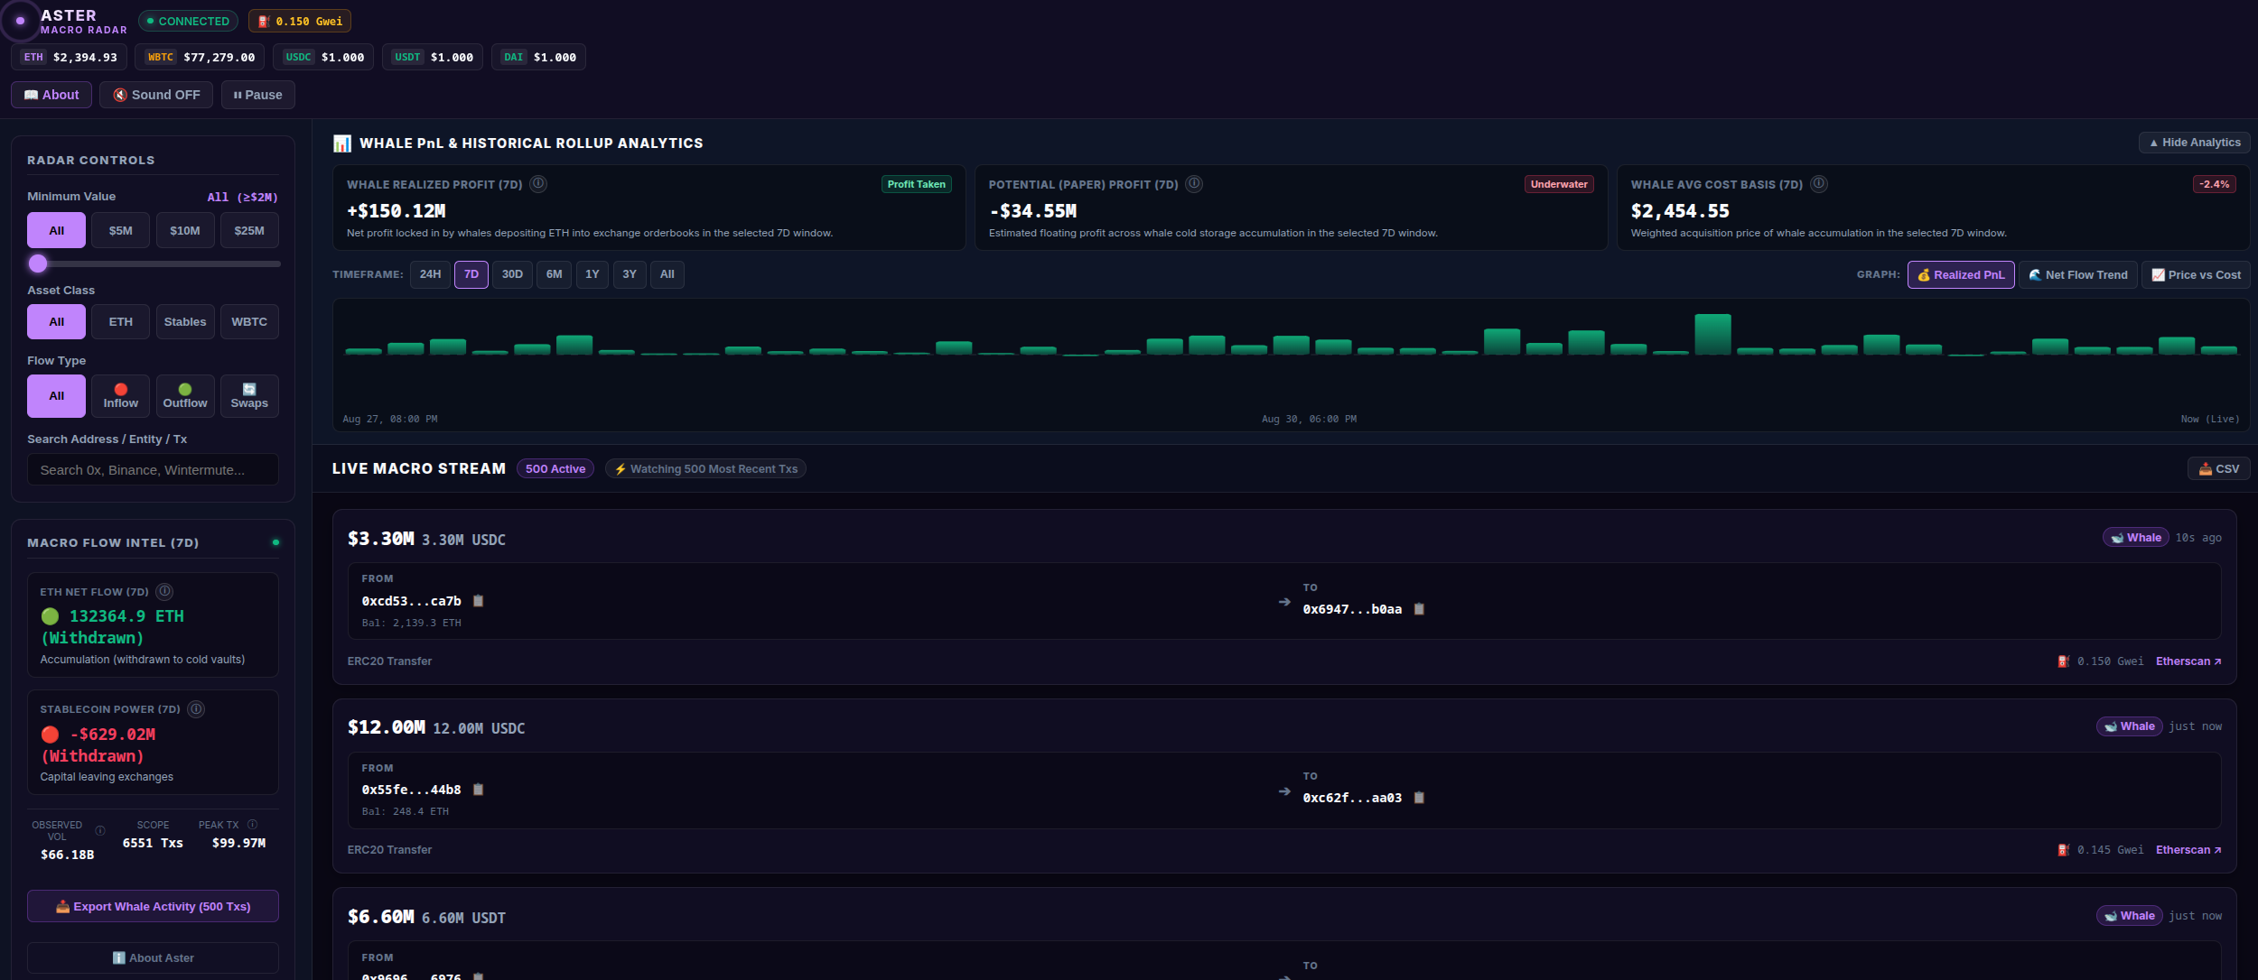
Task: Click the Whale tag on the $12.00M transfer
Action: 2130,726
